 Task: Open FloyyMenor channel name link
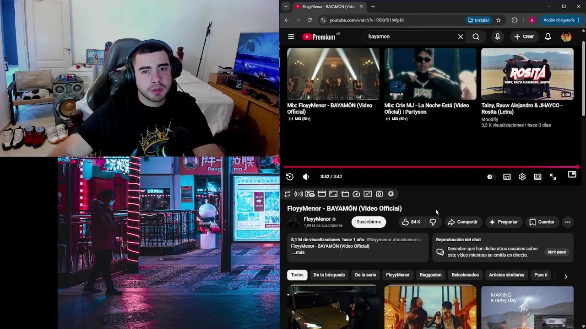coord(317,219)
